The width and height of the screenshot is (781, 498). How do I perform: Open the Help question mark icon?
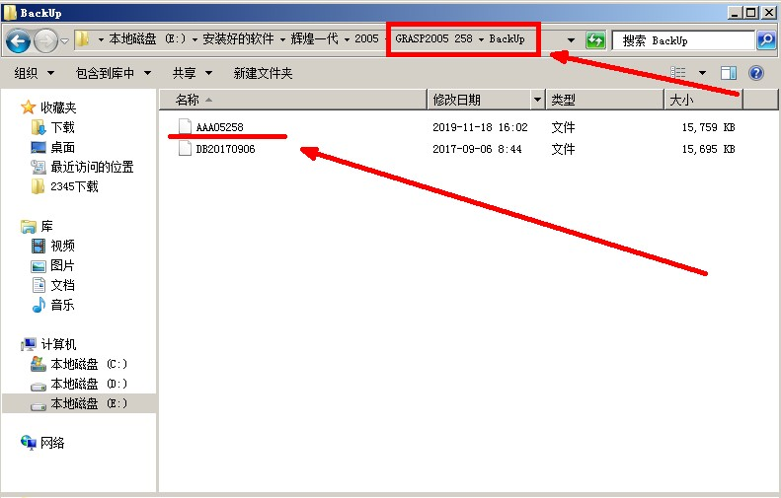[756, 73]
